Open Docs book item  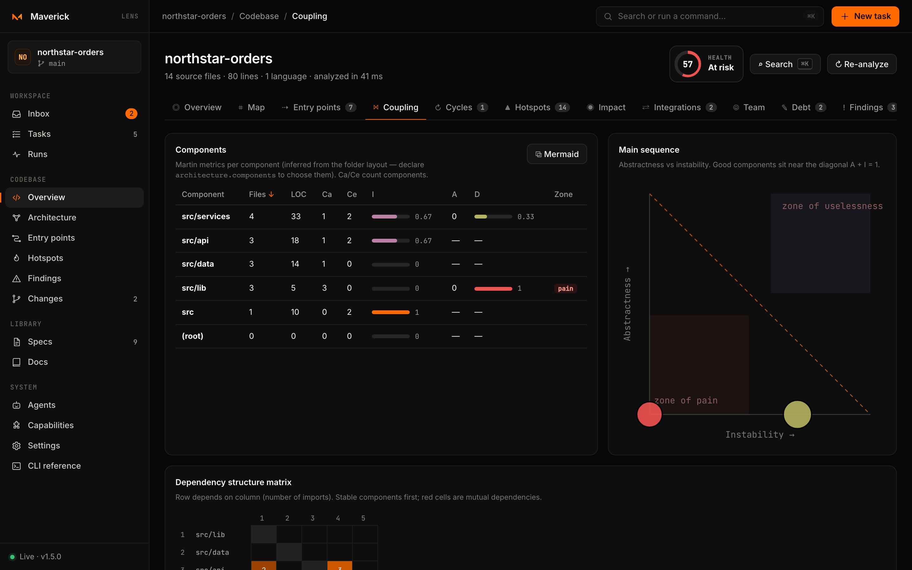click(x=74, y=362)
